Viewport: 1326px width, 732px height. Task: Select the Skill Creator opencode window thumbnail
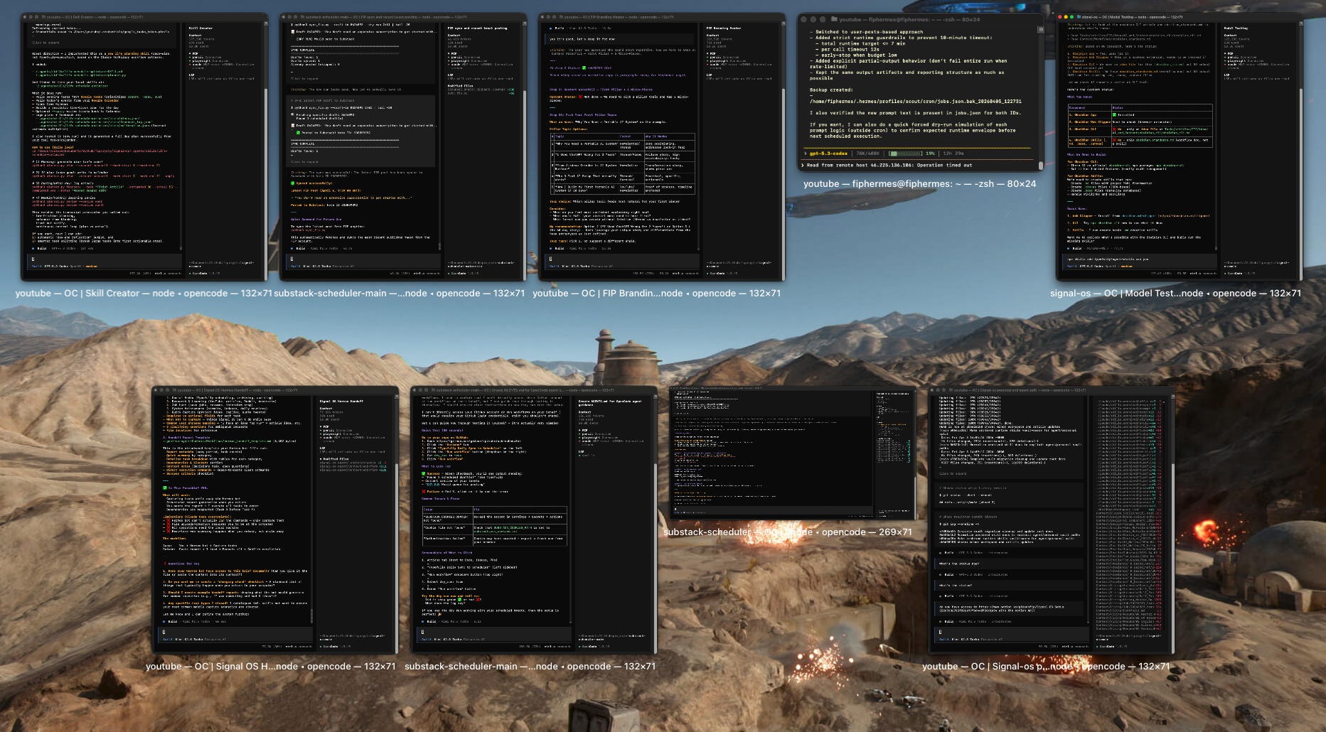144,147
